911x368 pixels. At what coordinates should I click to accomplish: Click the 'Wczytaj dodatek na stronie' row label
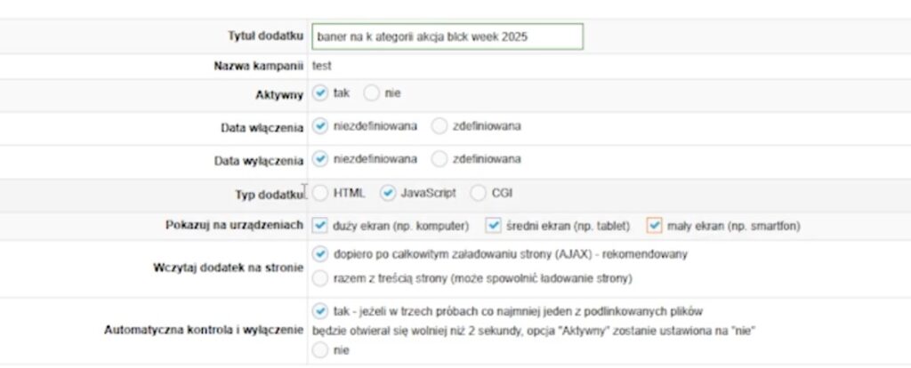[x=229, y=267]
